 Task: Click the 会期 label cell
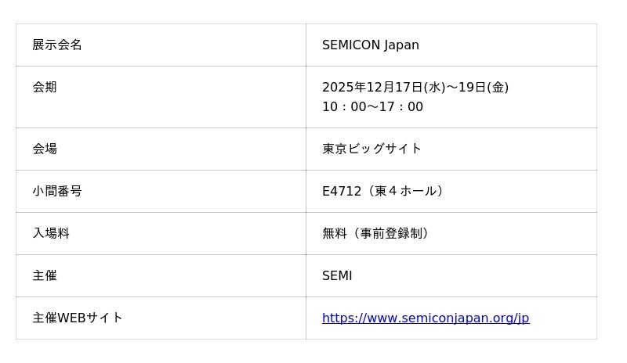coord(45,88)
